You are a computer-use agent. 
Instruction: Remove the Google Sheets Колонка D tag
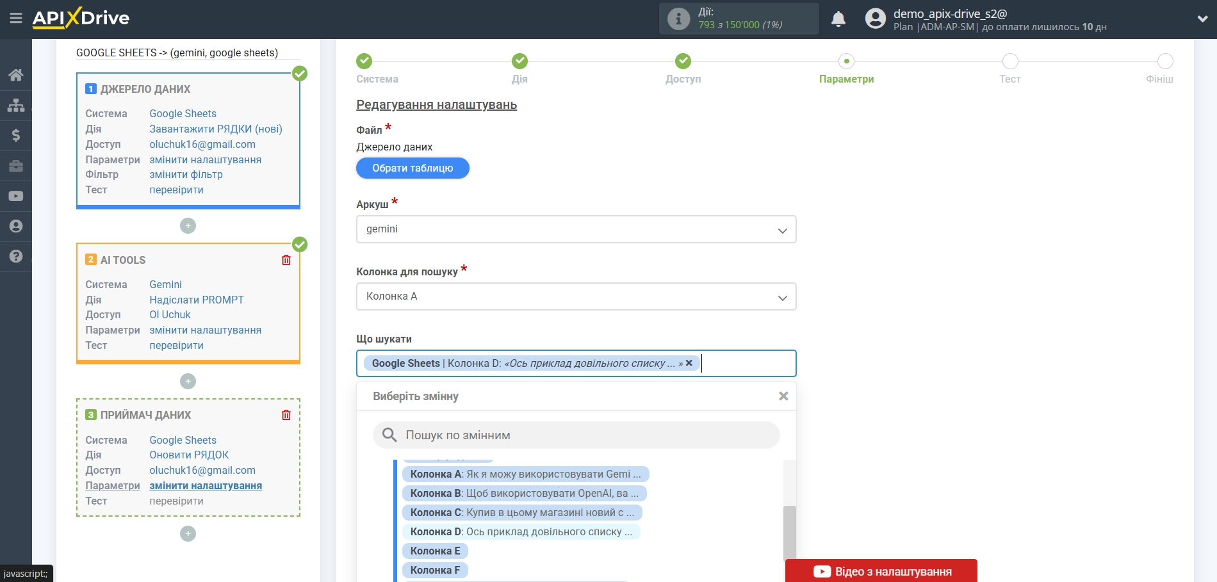689,363
